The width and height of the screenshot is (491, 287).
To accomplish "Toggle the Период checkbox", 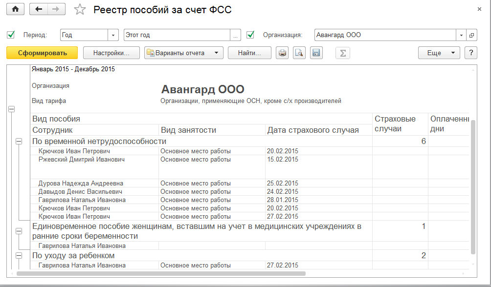I will (11, 35).
